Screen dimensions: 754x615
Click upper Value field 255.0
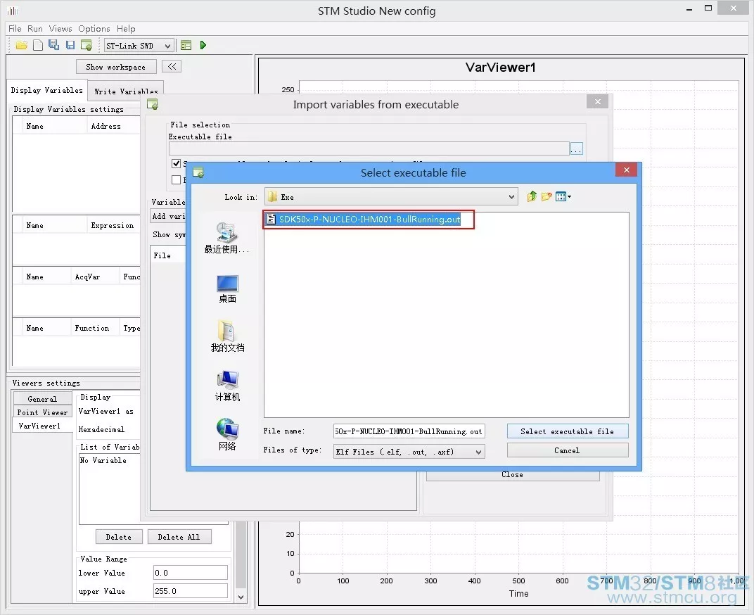click(x=190, y=591)
